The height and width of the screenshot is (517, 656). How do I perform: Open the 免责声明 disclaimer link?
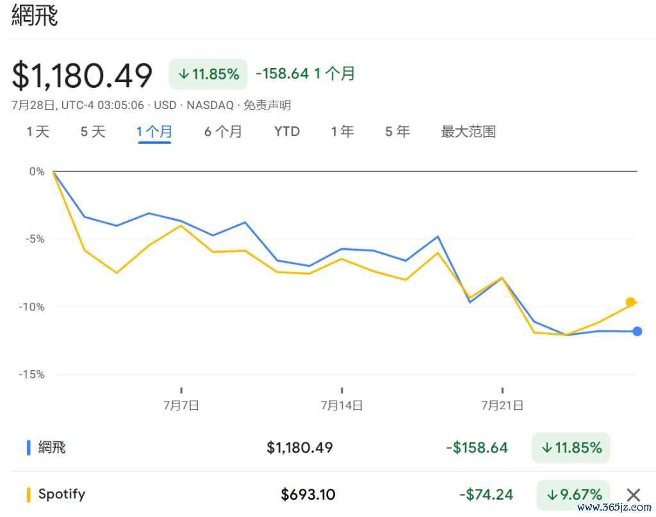267,105
